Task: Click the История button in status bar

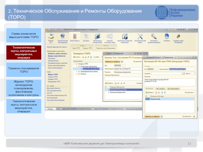Action: [50, 109]
